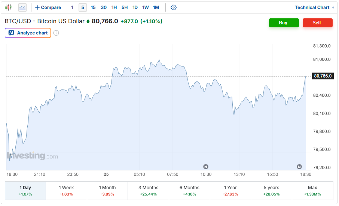Screen dimensions: 339x206
Task: Click the current price 80,766.0 in header
Action: click(105, 21)
